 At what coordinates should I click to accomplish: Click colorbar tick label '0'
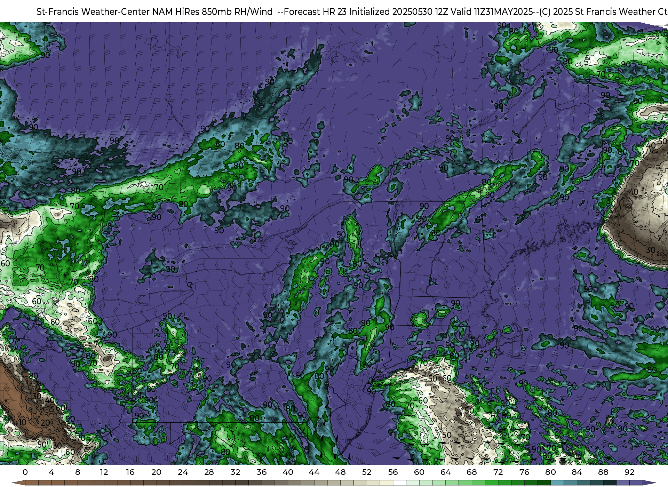pos(25,472)
